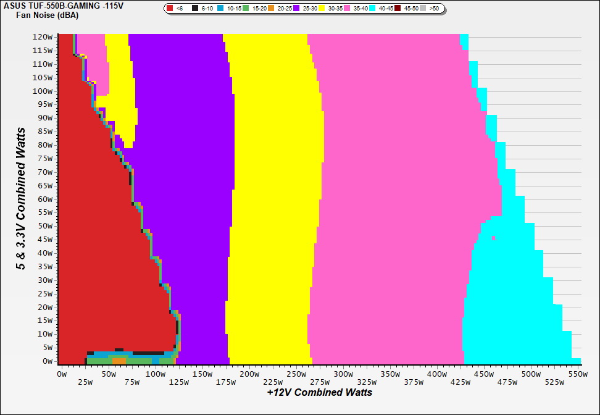The height and width of the screenshot is (415, 600).
Task: Click the gray >50 legend swatch
Action: pos(423,9)
